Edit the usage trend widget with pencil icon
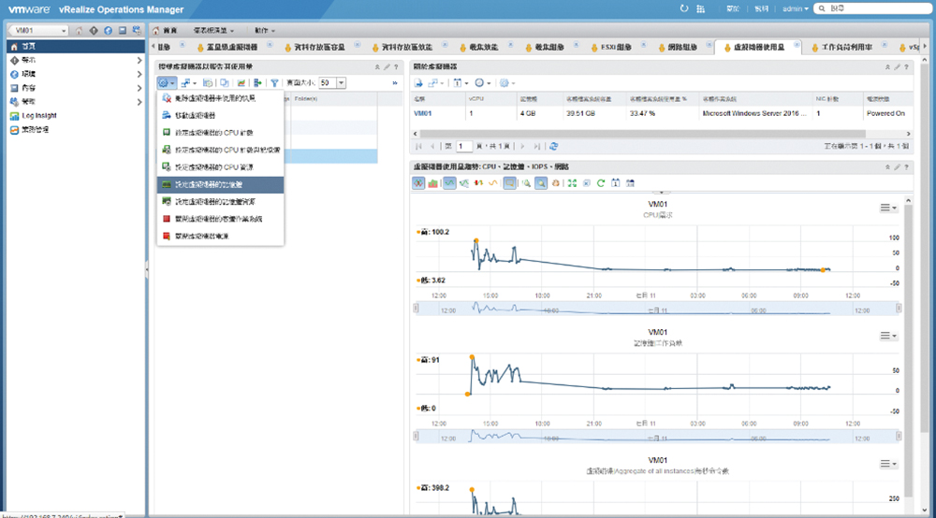Viewport: 936px width, 518px height. tap(897, 167)
